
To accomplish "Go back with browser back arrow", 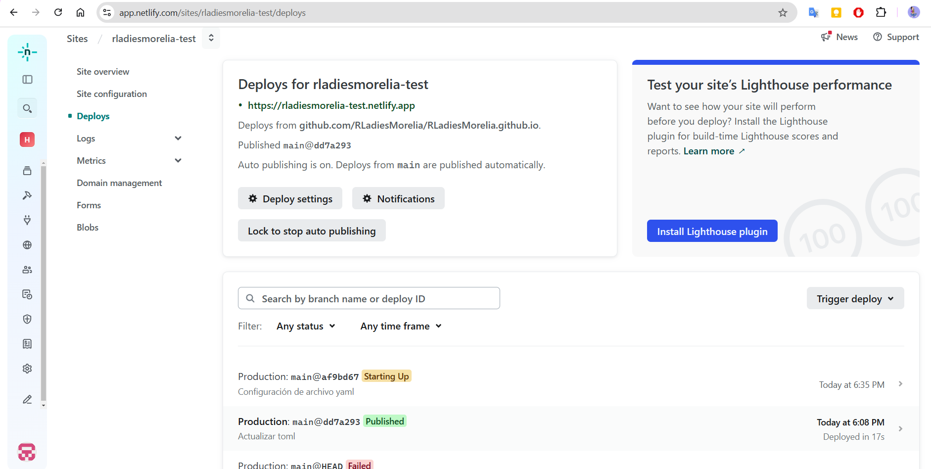I will point(14,12).
